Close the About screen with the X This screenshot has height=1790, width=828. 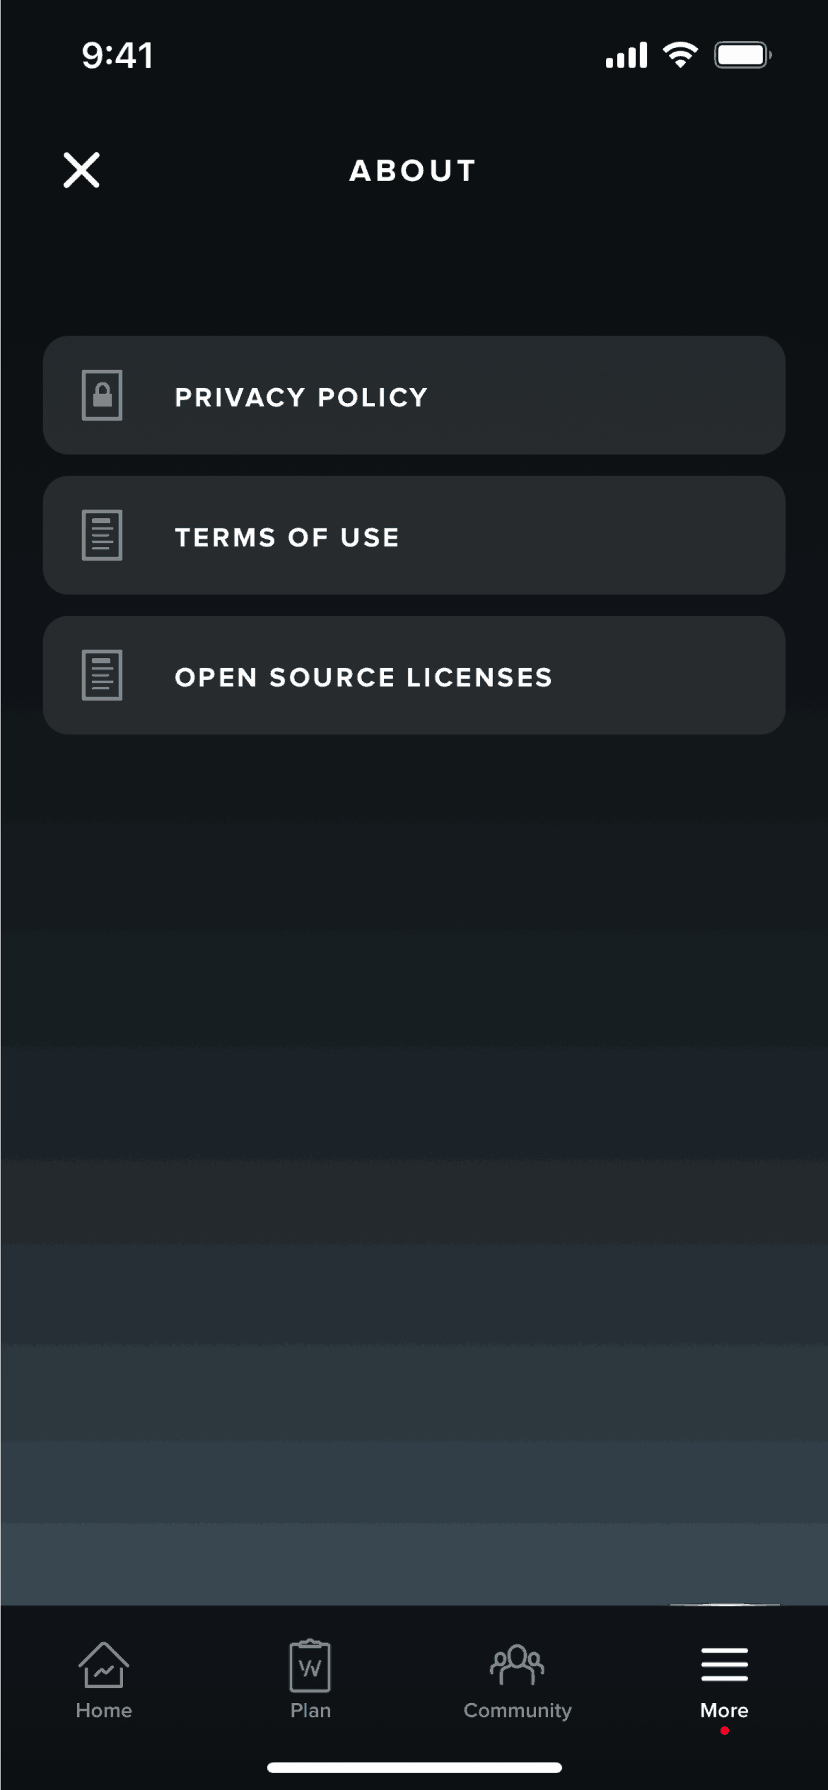[80, 170]
